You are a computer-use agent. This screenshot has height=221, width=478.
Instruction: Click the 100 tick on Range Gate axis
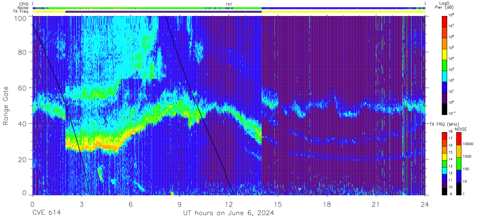tap(20, 18)
